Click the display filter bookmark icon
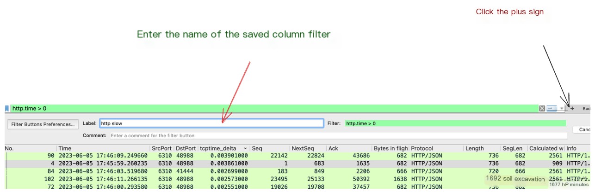This screenshot has height=193, width=595. point(7,108)
